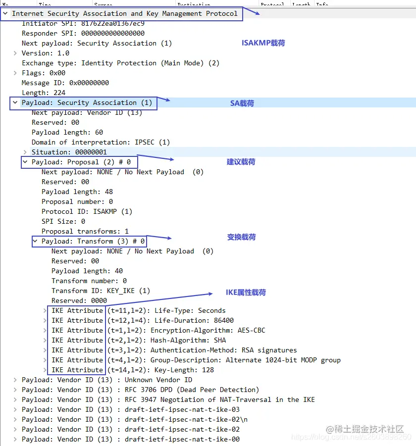416x446 pixels.
Task: Expand Vendor ID: Unknown Vendor ID payload
Action: tap(15, 380)
